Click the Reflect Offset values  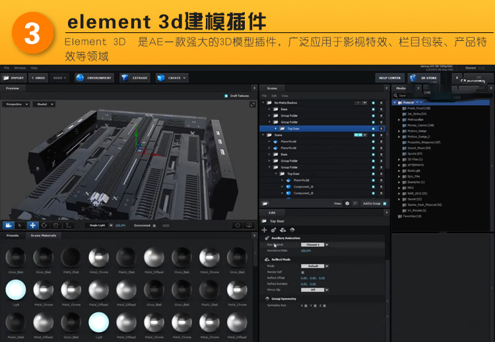pos(313,278)
